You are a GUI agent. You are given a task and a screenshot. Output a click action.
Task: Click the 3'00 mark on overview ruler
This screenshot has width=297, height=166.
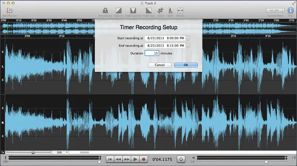(276, 20)
